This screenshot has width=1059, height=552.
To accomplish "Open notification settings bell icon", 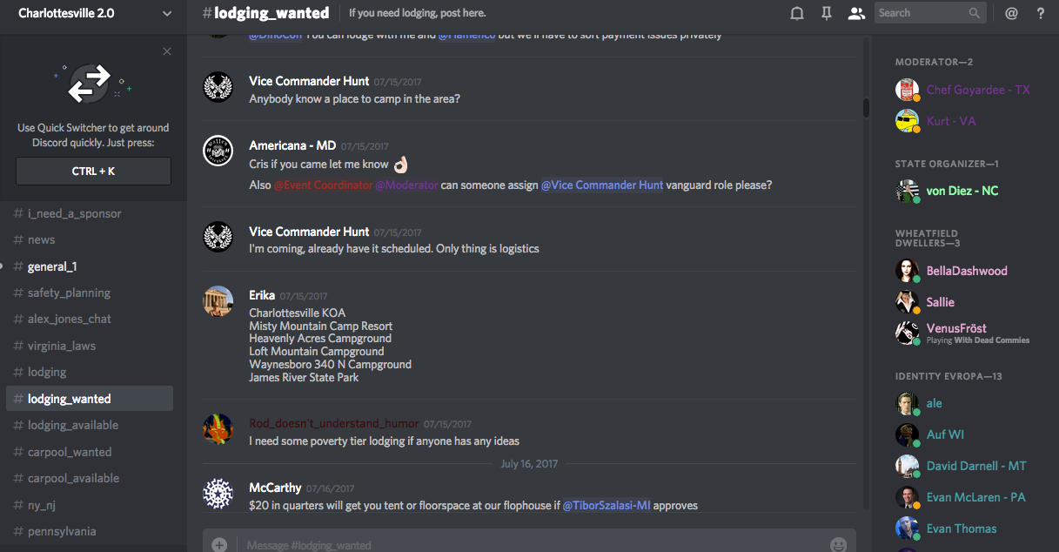I will click(796, 13).
